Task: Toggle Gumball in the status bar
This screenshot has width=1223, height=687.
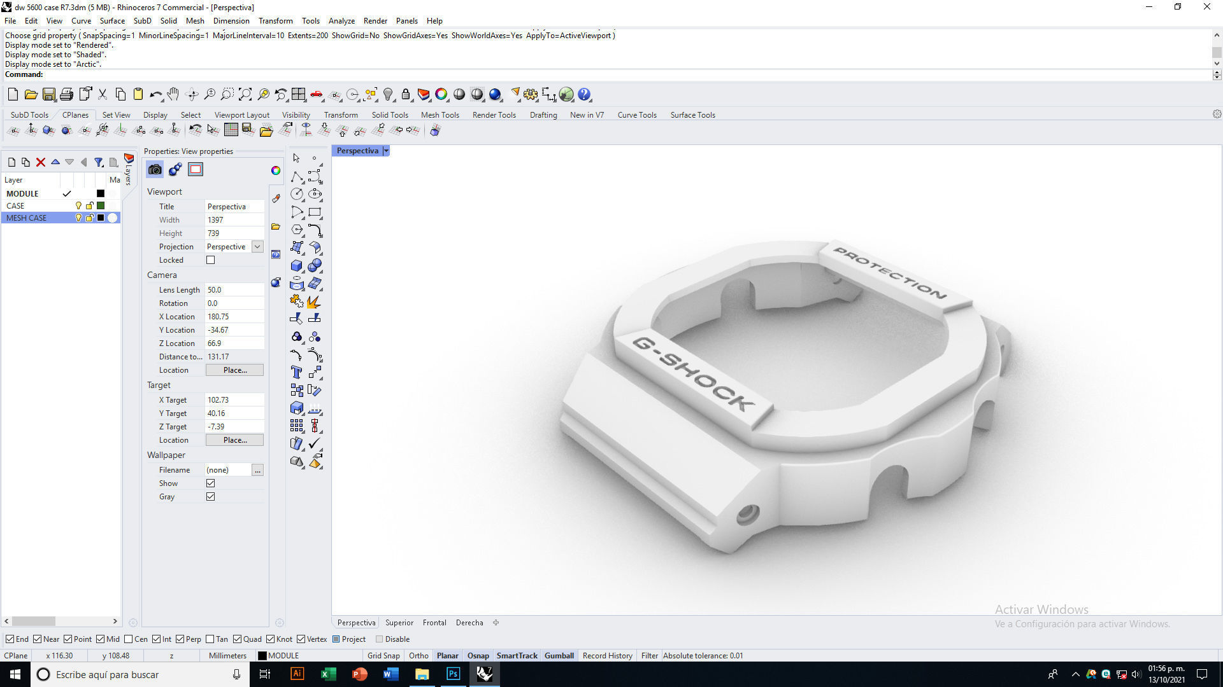Action: pyautogui.click(x=559, y=656)
